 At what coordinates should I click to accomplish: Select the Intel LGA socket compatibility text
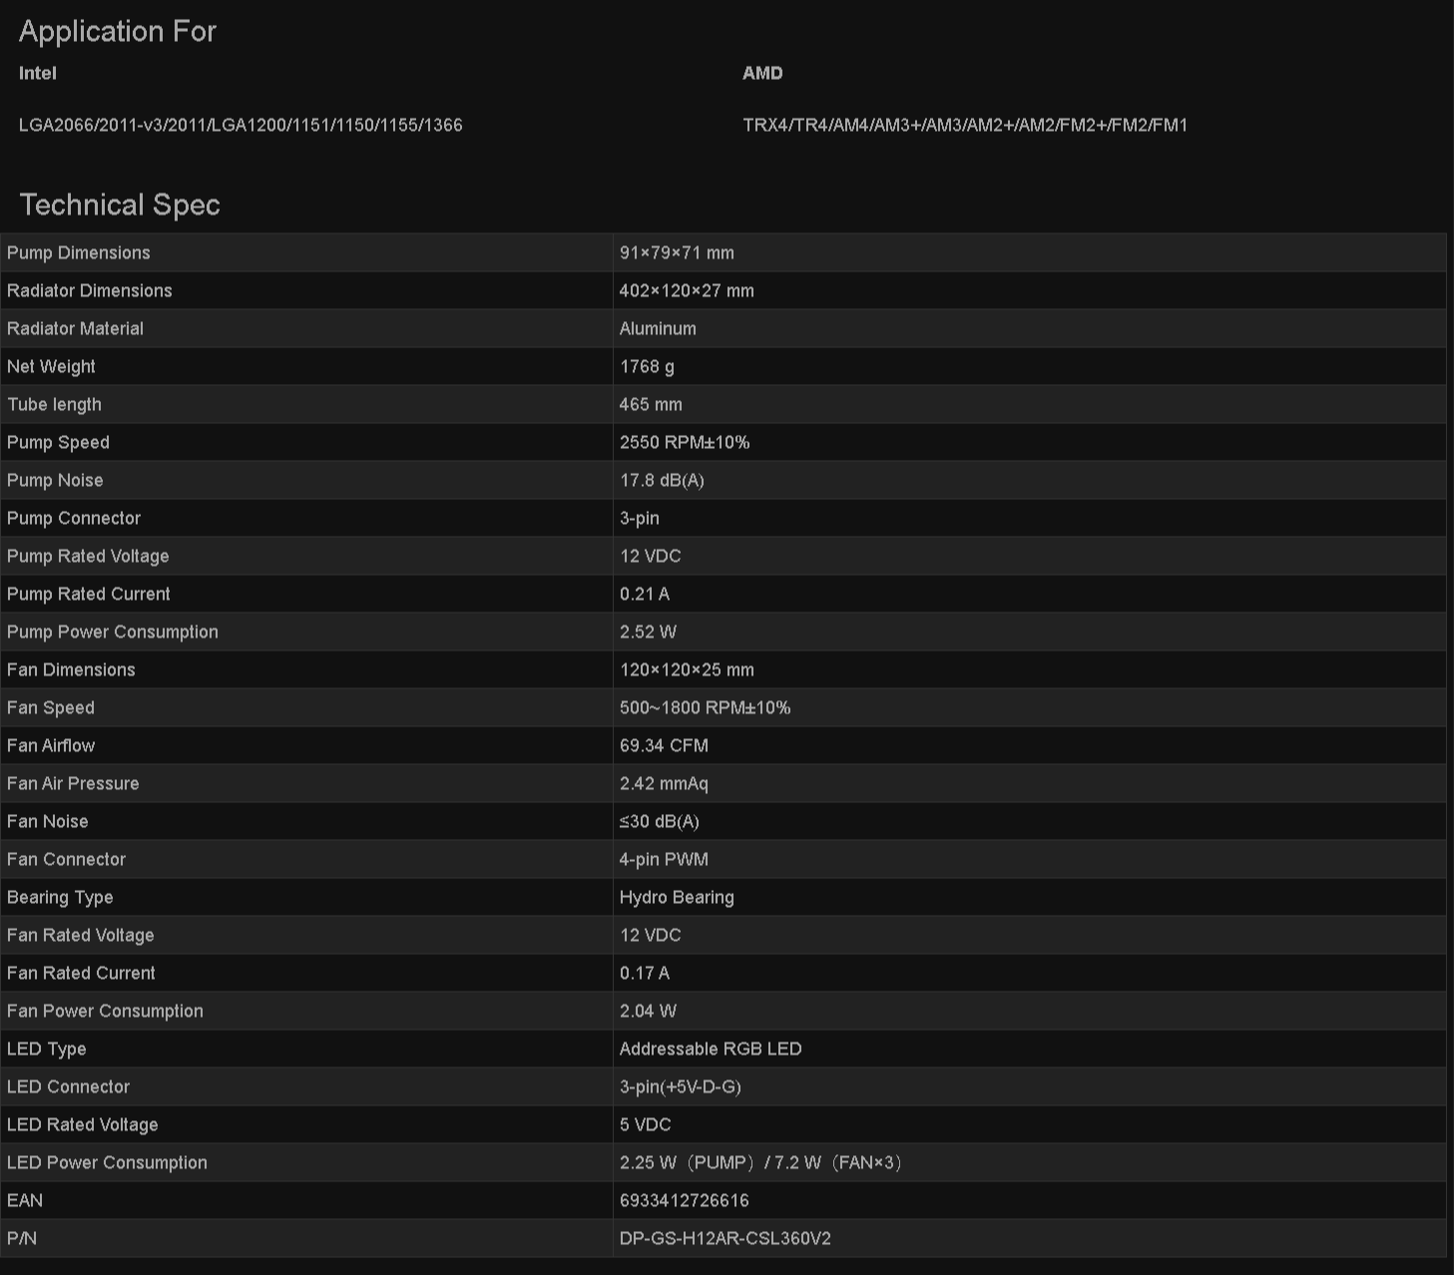click(241, 125)
